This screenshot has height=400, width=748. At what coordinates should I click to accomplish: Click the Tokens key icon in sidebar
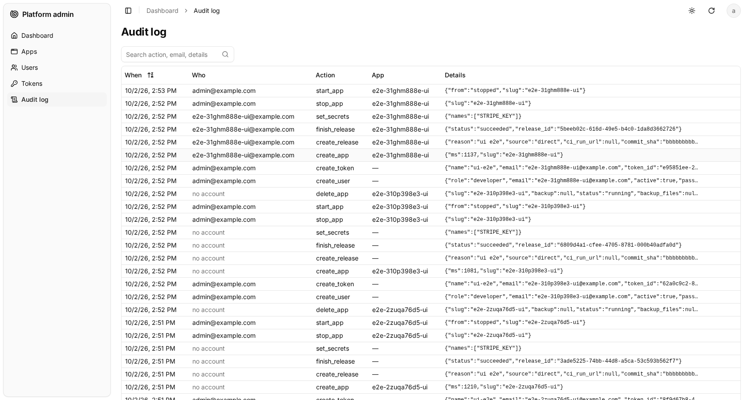click(14, 84)
